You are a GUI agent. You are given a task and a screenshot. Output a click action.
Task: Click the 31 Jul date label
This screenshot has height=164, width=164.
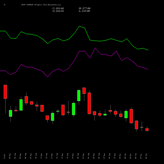tap(5, 156)
